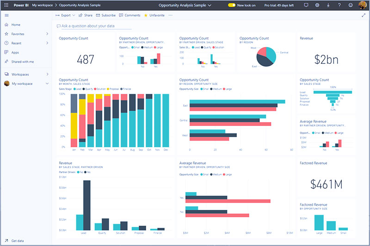Open the Export dropdown chevron

point(74,15)
